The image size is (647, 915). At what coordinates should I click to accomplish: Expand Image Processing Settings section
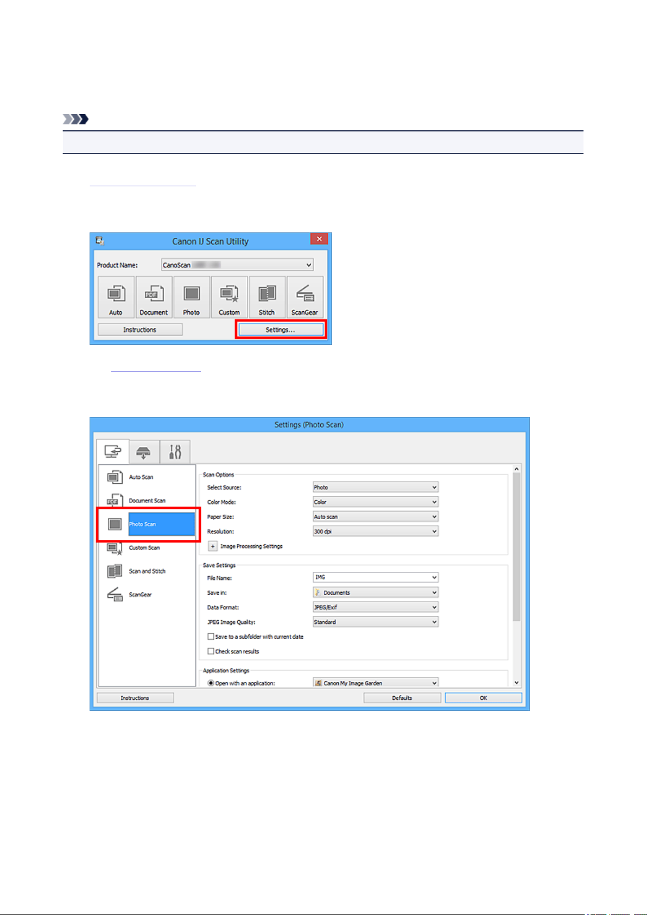click(x=213, y=546)
